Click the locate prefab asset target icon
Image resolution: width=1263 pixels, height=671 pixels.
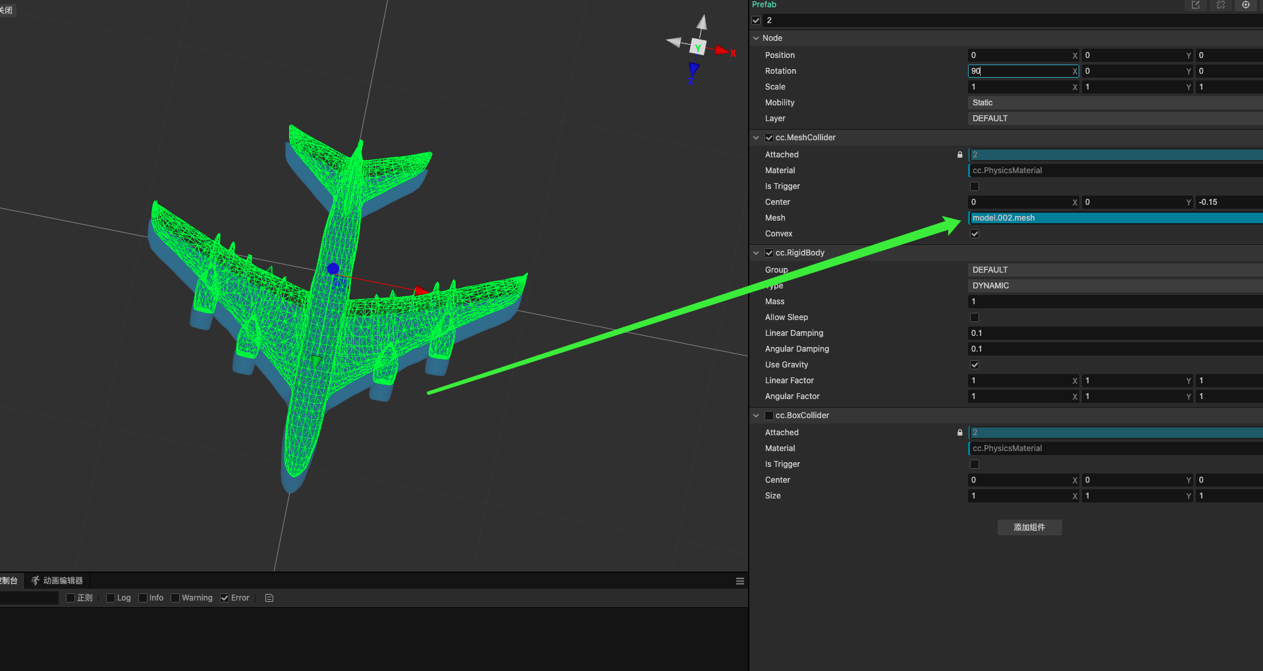click(1246, 5)
